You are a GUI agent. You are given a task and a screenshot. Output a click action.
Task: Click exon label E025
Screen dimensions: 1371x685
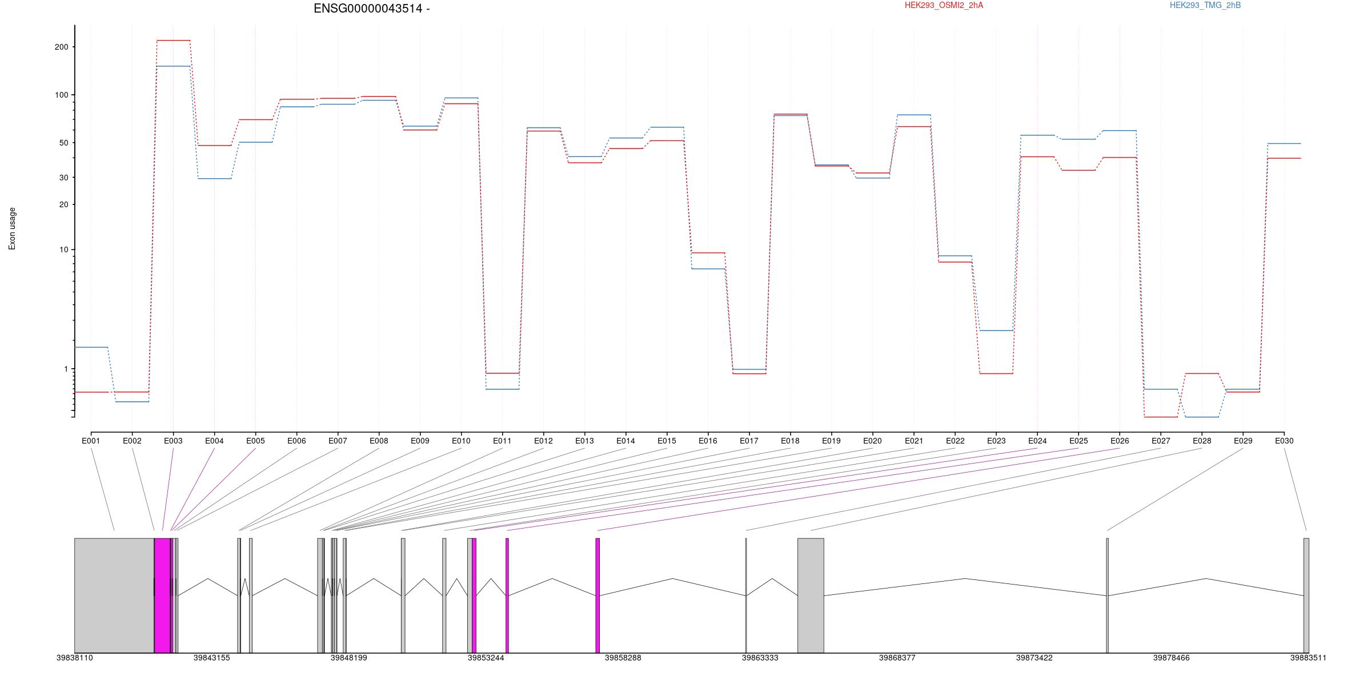click(x=1079, y=441)
